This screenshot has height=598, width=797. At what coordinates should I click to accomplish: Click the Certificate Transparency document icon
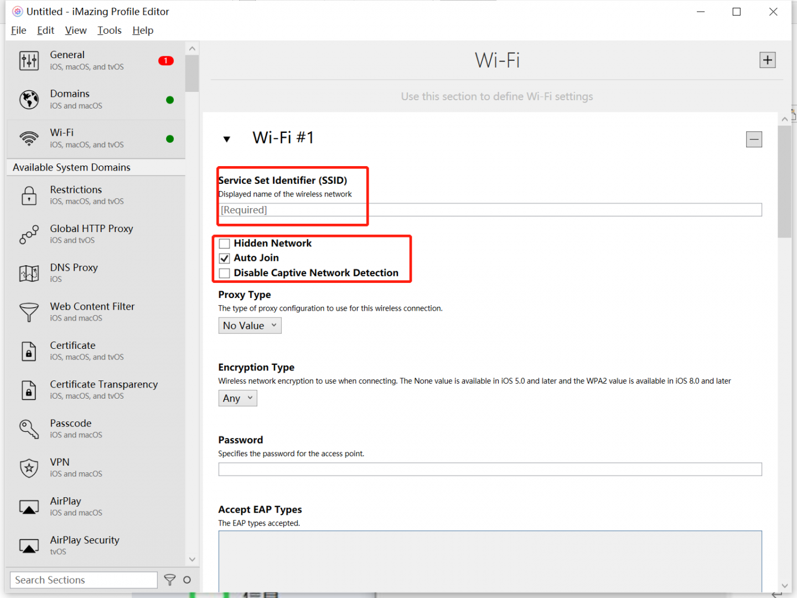click(29, 390)
